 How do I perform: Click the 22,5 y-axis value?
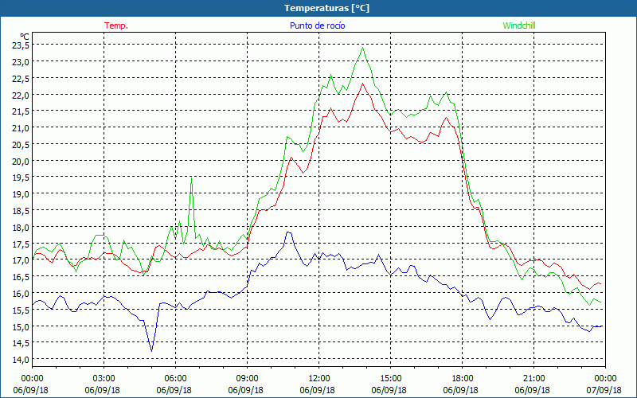pyautogui.click(x=21, y=78)
